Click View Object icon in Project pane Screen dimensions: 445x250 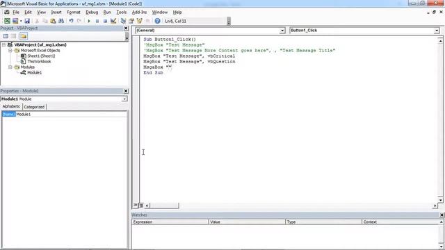point(14,36)
